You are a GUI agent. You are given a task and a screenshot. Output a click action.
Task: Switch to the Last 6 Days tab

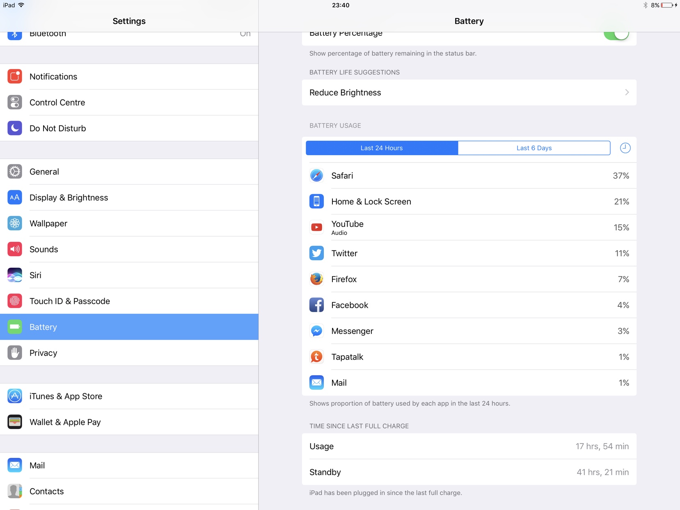click(534, 148)
